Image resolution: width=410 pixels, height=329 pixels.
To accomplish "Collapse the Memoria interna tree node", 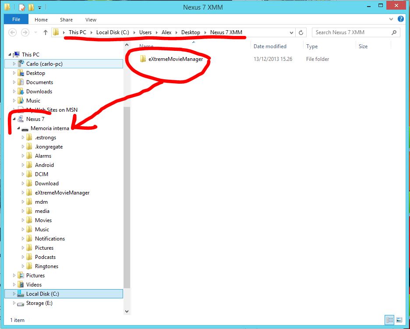I will pos(18,128).
